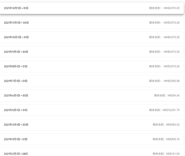This screenshot has height=156, width=185.
Task: Open the 2021年2月1日 – 28日 statement
Action: coord(92,152)
